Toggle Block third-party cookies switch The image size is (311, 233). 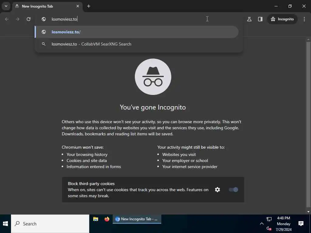234,190
